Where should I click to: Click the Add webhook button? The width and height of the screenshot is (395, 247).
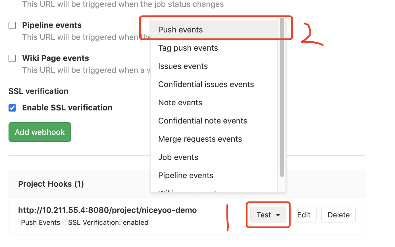pyautogui.click(x=40, y=132)
